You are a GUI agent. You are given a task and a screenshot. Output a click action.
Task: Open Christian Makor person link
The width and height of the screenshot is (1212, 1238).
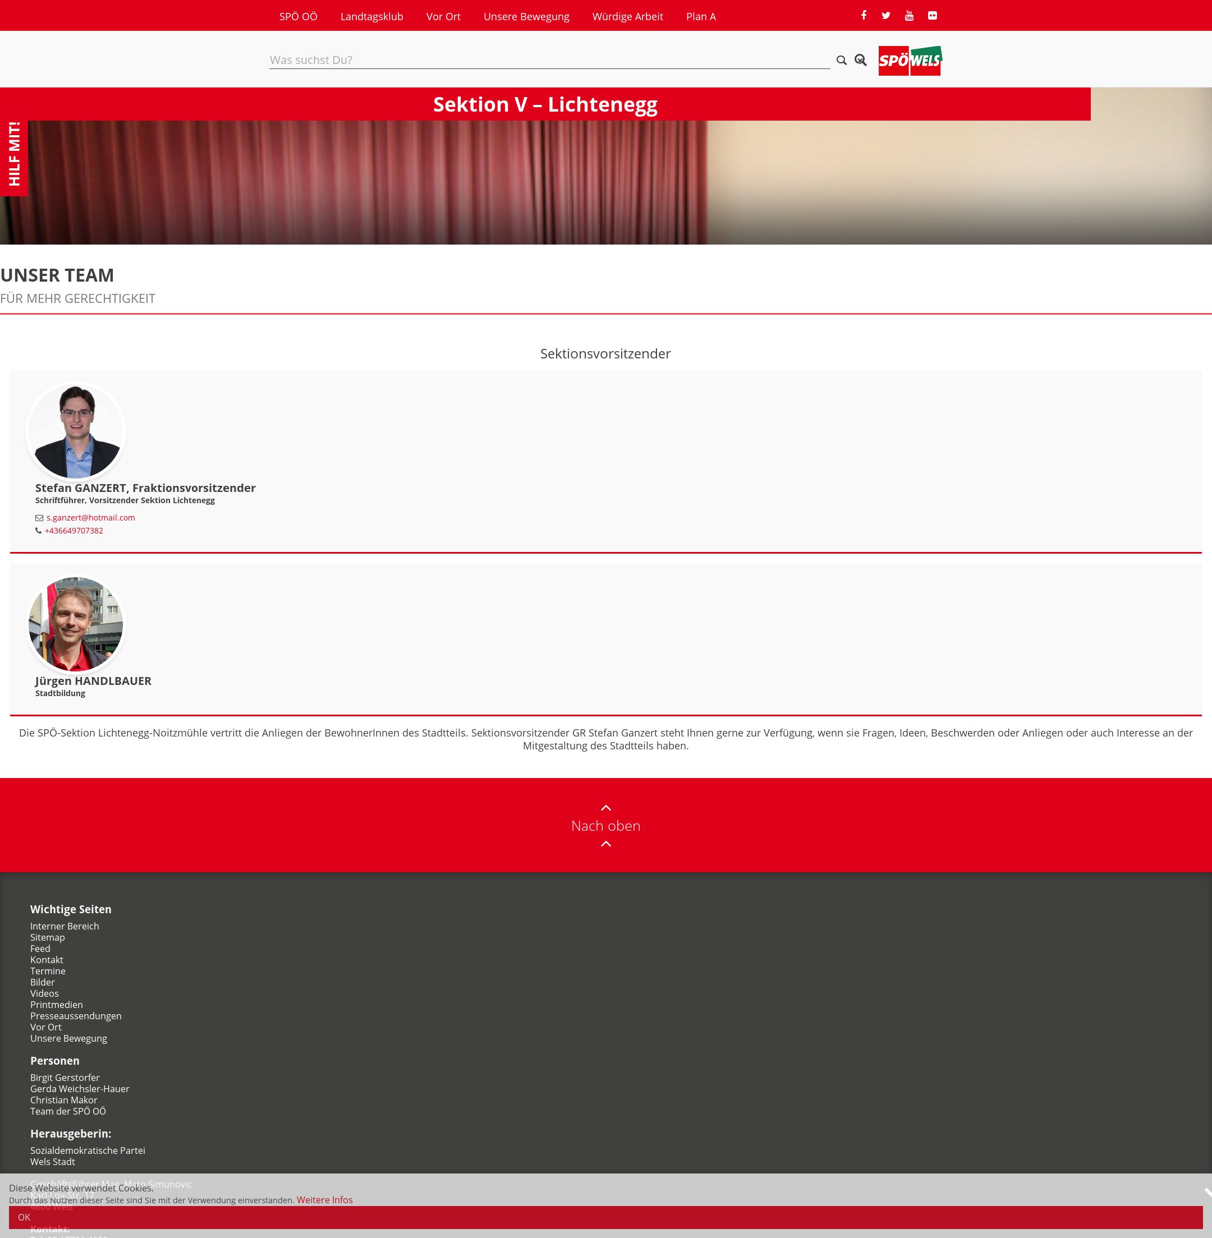click(x=63, y=1100)
